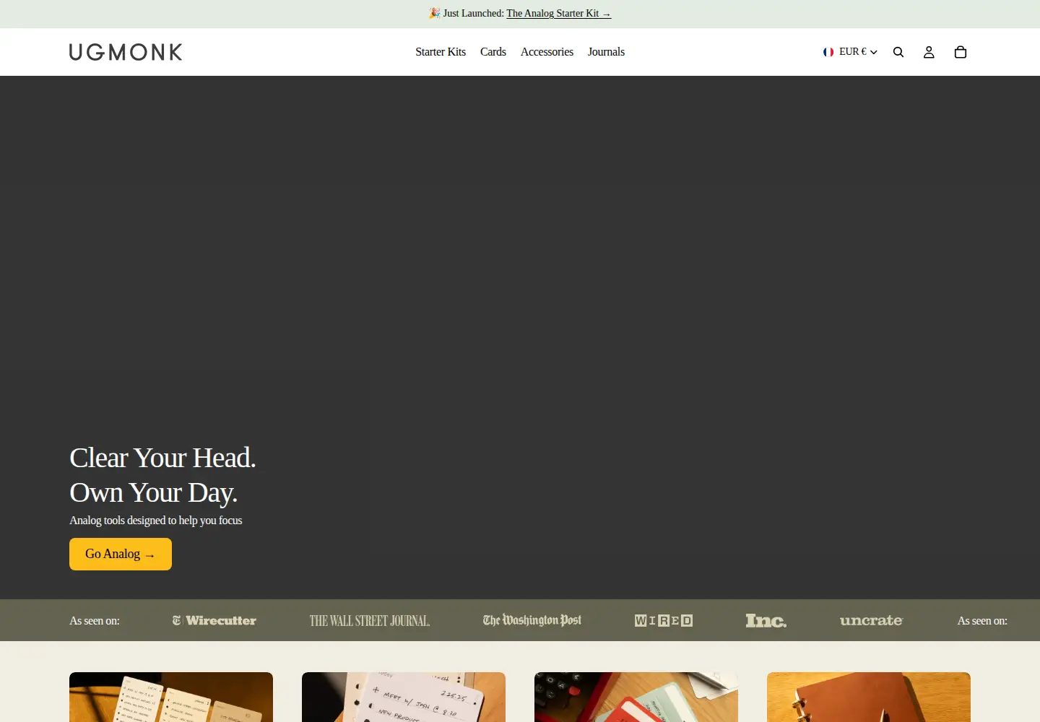Click the UGMONK logo

tap(126, 52)
